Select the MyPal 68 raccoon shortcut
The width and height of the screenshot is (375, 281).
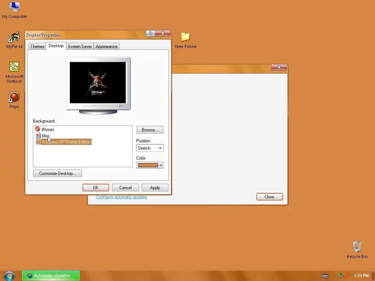click(14, 40)
